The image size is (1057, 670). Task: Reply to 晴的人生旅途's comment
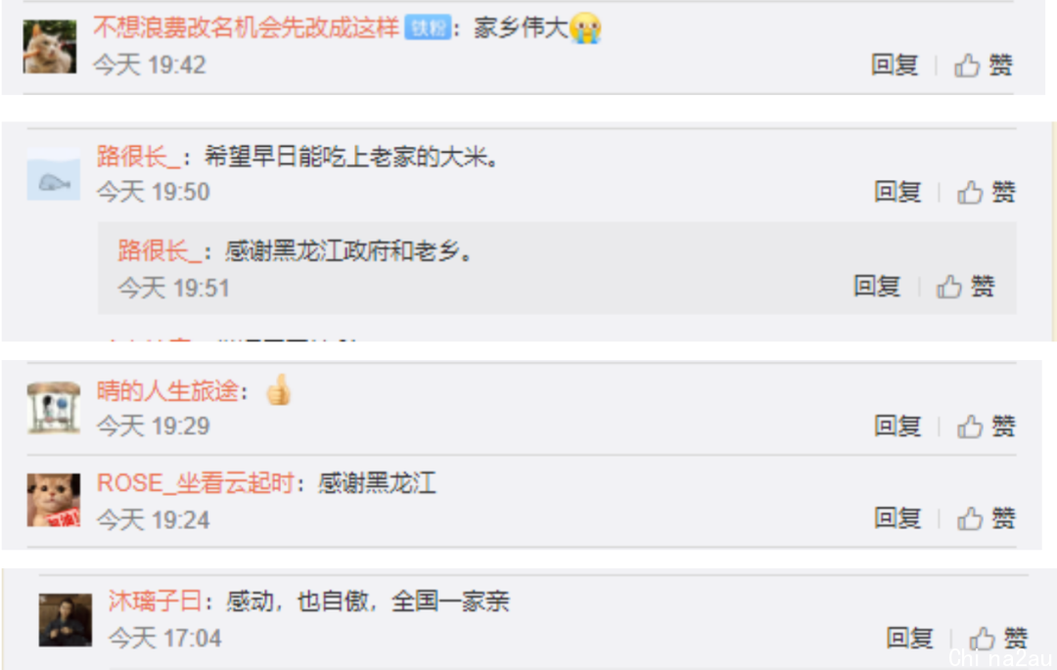click(x=897, y=425)
